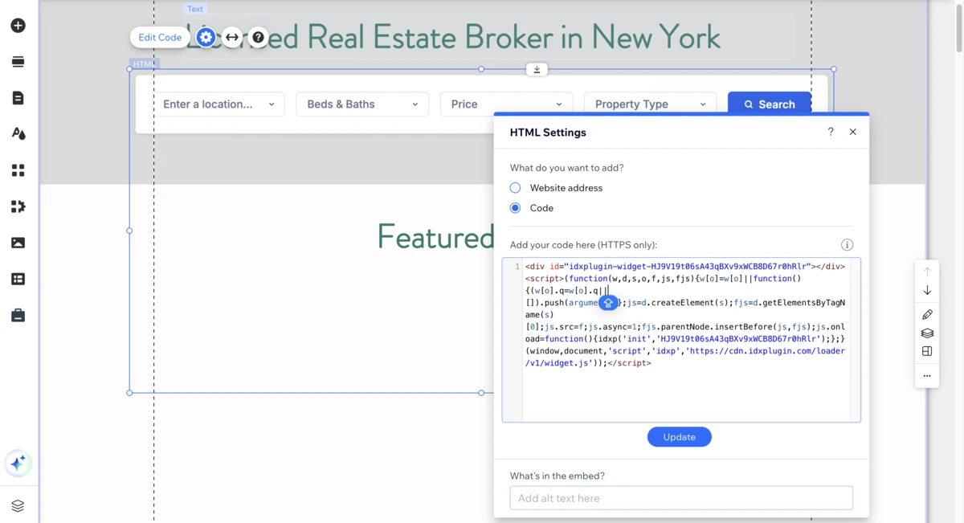Click the stacked layers icon in right toolbar
The height and width of the screenshot is (523, 964).
tap(927, 333)
